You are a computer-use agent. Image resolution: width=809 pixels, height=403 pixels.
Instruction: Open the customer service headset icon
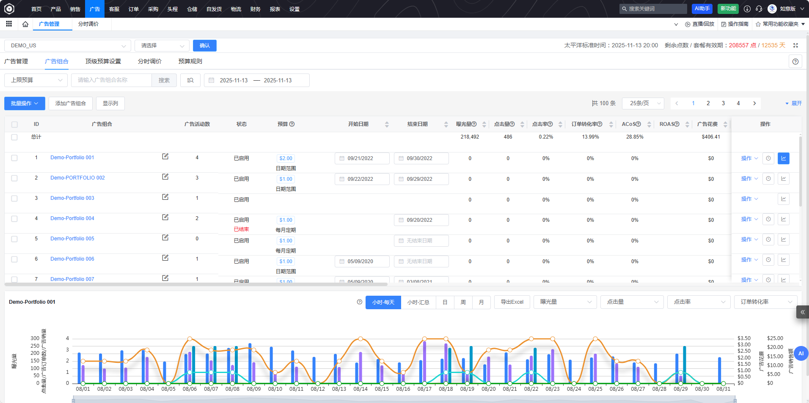pyautogui.click(x=759, y=9)
